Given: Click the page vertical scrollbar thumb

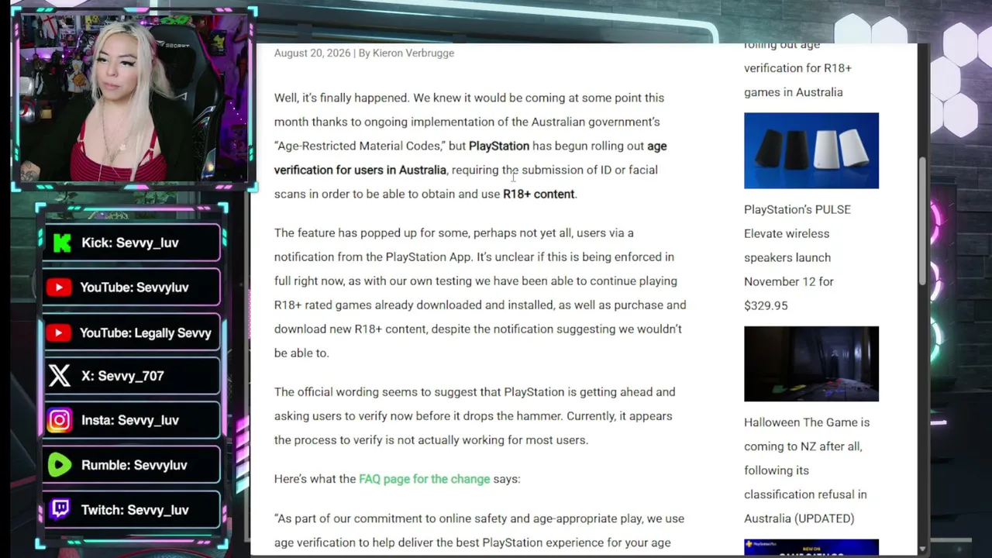Looking at the screenshot, I should (x=922, y=221).
